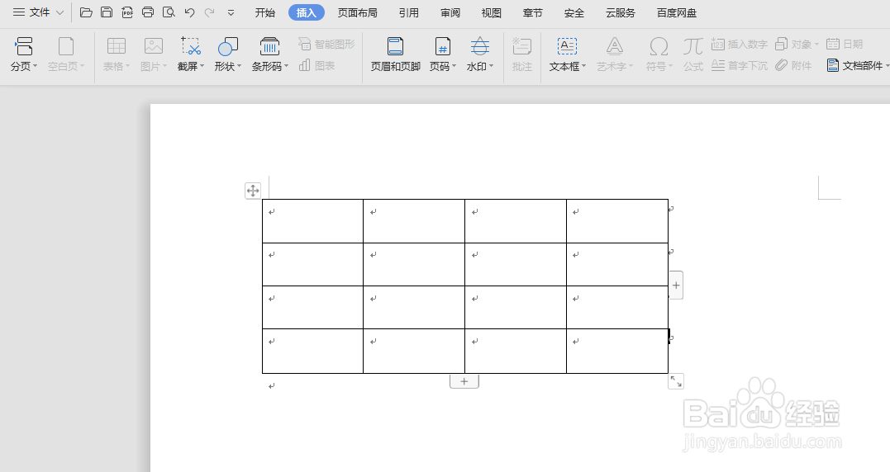Screen dimensions: 890x472
Task: Add a 水印 watermark
Action: tap(480, 54)
